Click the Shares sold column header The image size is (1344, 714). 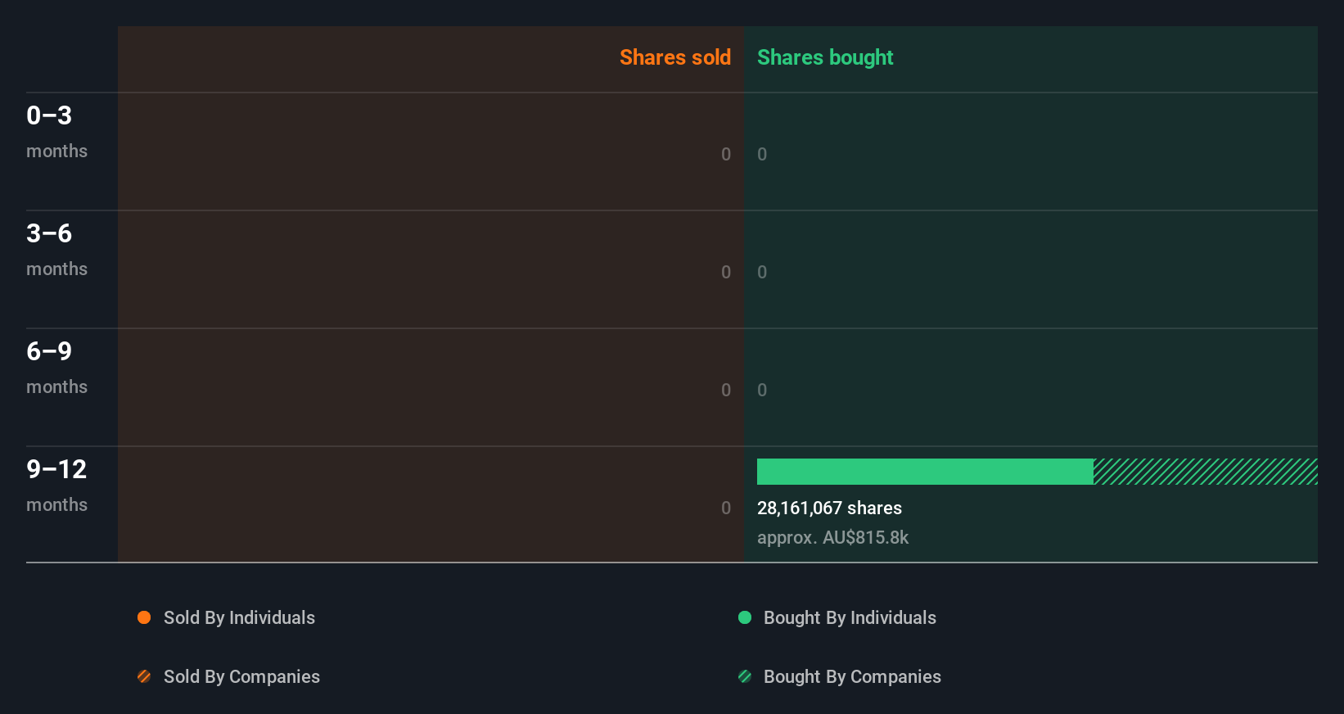(674, 57)
